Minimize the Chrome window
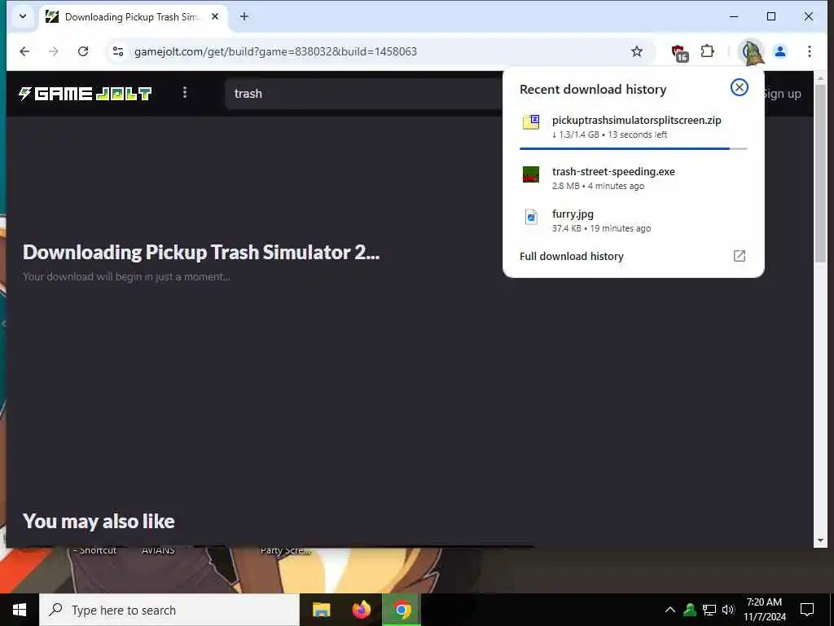This screenshot has width=834, height=626. pos(734,16)
